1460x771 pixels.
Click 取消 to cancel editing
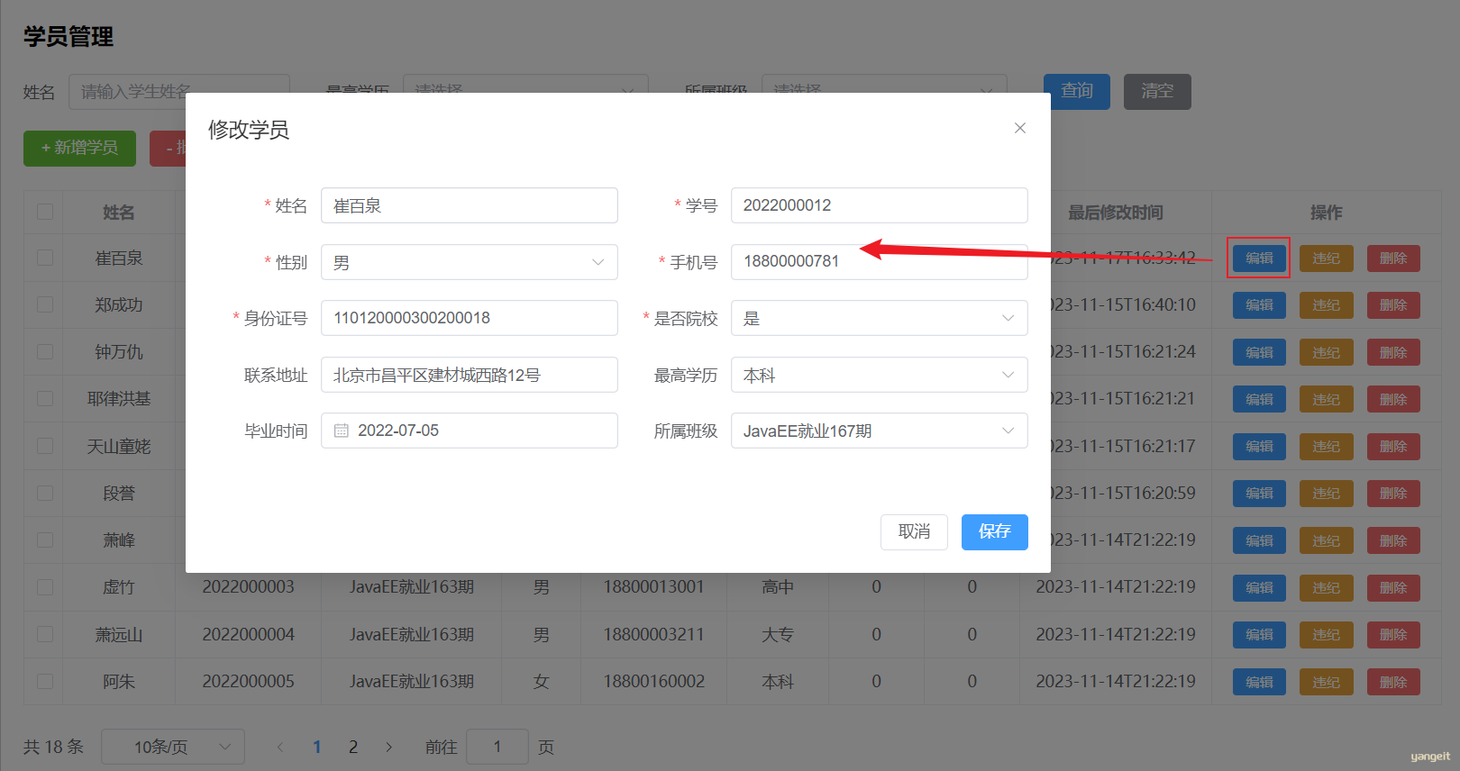click(x=914, y=531)
